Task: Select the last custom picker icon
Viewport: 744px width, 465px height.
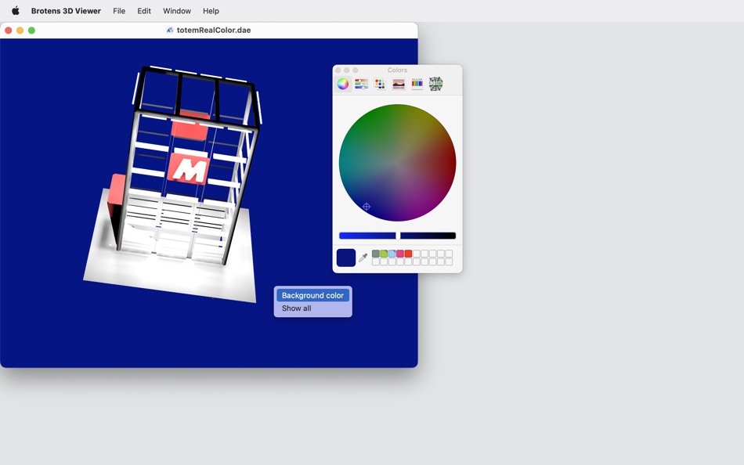Action: click(x=435, y=84)
